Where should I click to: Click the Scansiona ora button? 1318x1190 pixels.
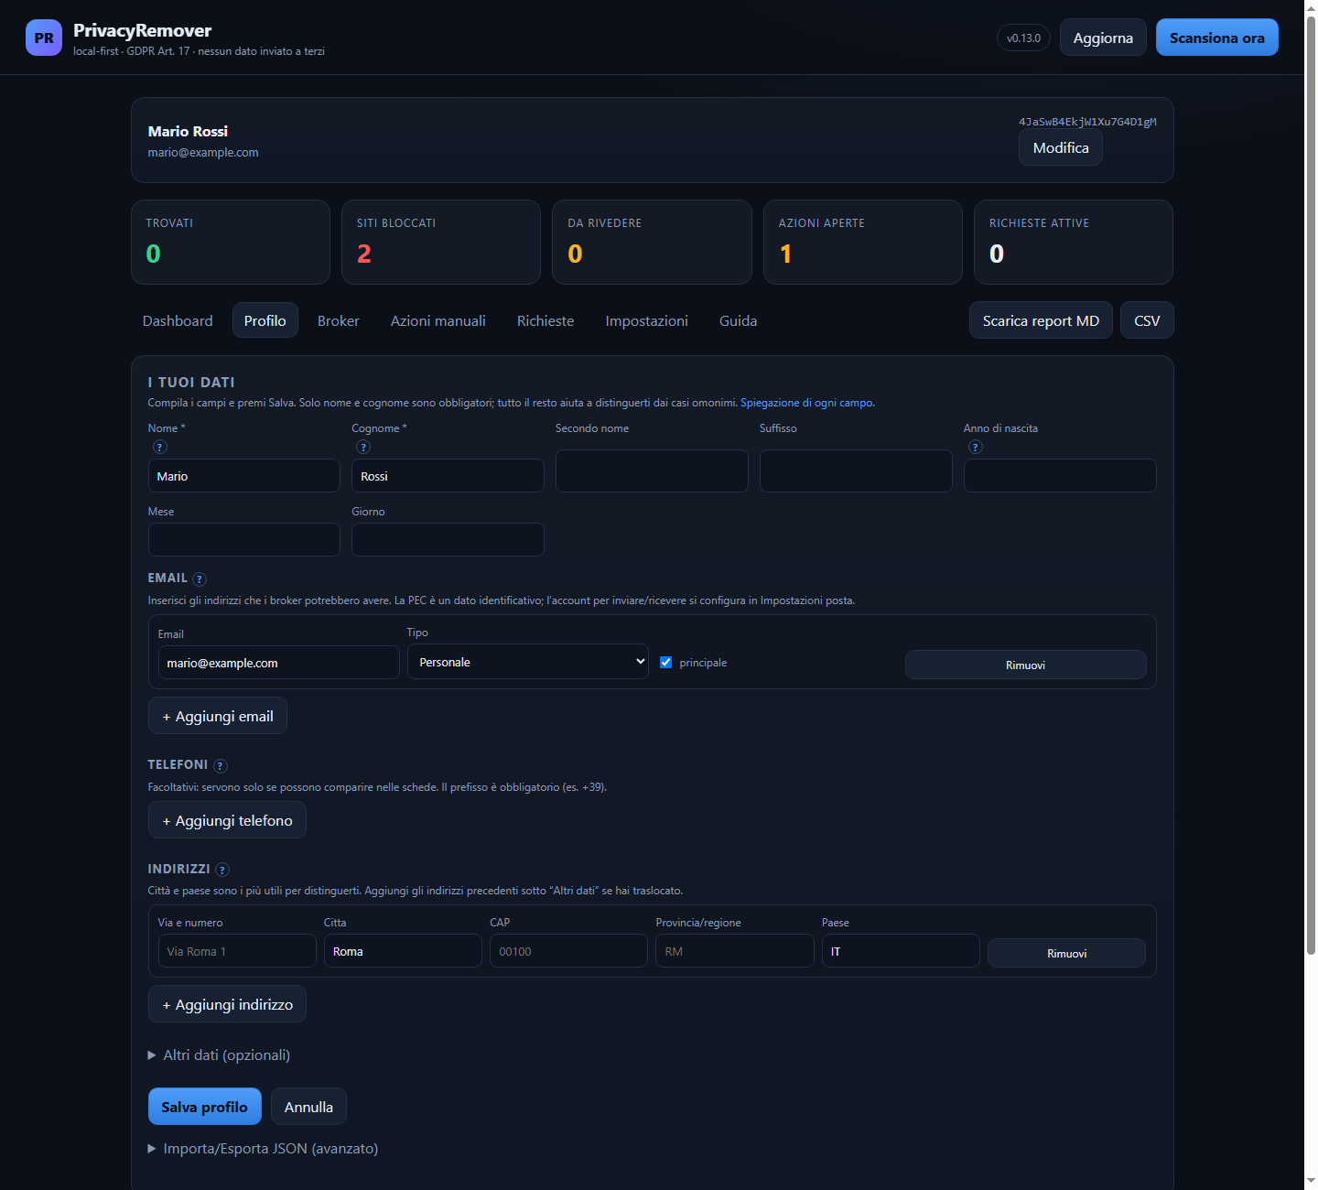coord(1217,38)
